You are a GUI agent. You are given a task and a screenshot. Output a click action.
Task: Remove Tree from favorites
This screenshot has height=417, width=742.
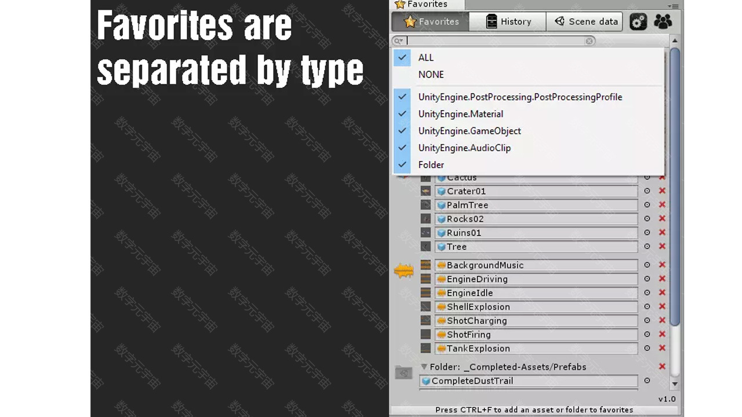662,247
